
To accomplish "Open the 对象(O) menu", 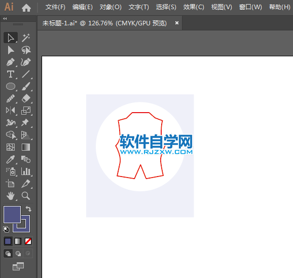I will [x=111, y=7].
